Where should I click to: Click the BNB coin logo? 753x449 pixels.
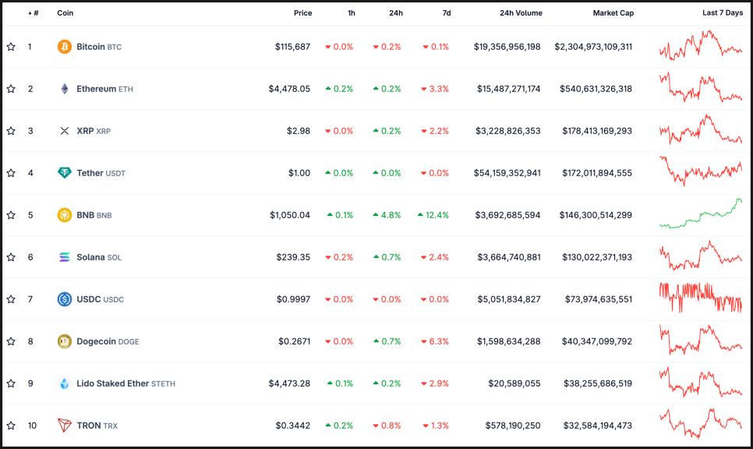click(x=65, y=215)
